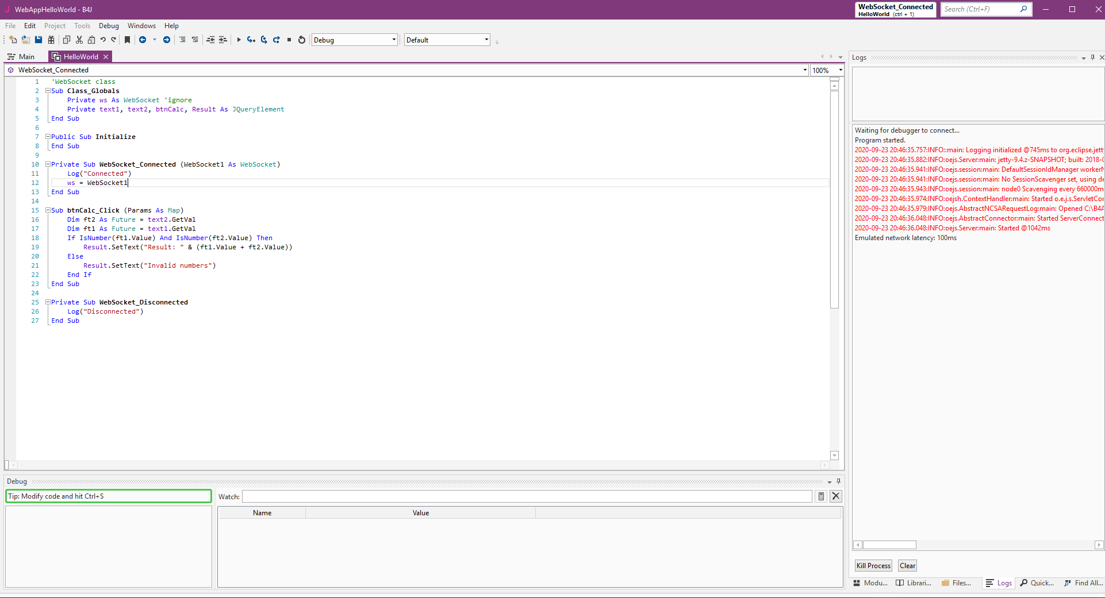Save the project with the floppy disk icon
Screen dimensions: 1105x598
point(39,40)
